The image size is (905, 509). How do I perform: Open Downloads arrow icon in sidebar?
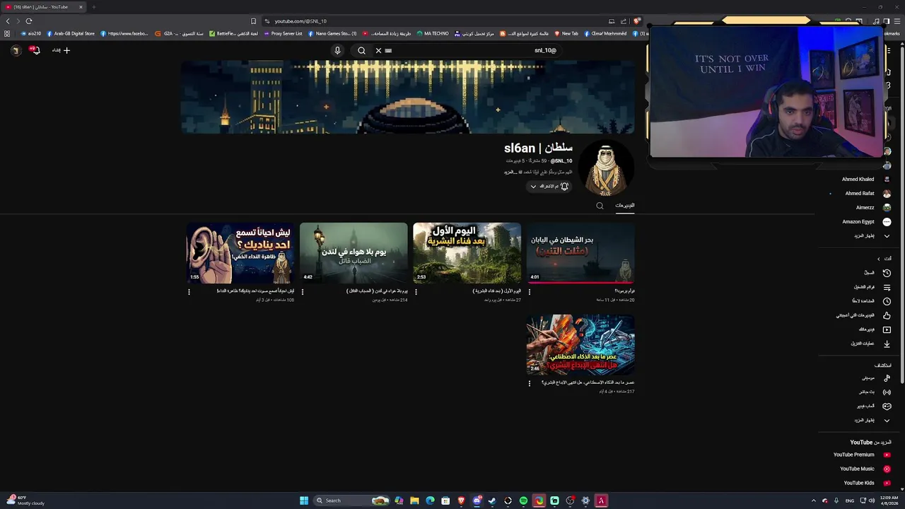[887, 344]
